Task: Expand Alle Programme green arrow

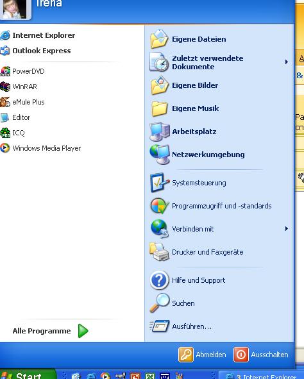Action: point(83,331)
